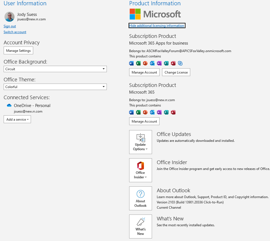The width and height of the screenshot is (270, 241).
Task: Click the 'Join the Office Insider program' description
Action: tap(213, 169)
